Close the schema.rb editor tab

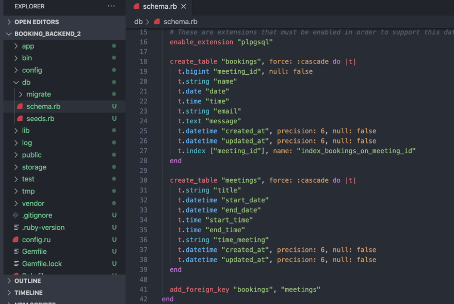tap(184, 6)
